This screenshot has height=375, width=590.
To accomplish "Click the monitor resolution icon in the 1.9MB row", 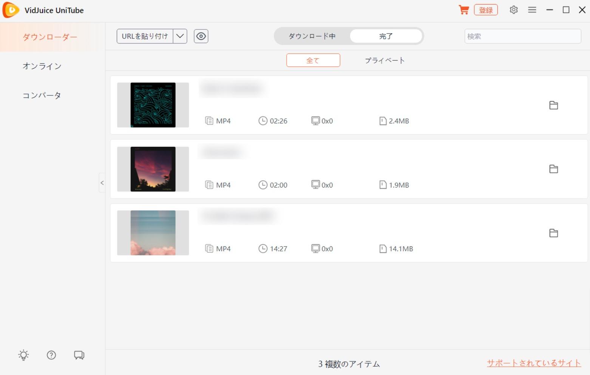I will 315,184.
